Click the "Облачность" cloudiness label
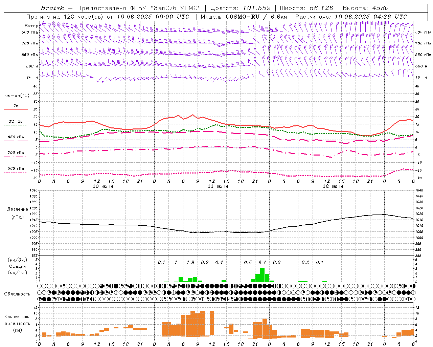Viewport: 433px width, 347px height. pos(17,294)
